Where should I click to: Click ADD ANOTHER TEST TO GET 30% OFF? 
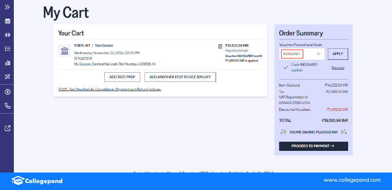pos(180,77)
